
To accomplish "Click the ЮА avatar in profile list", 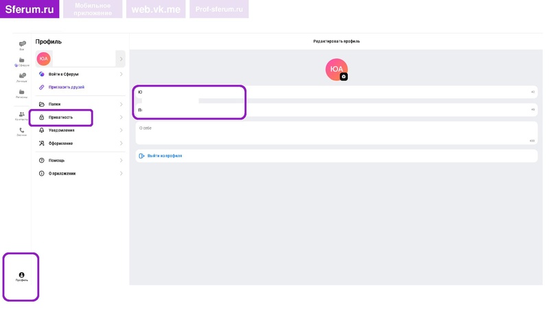I will coord(43,59).
